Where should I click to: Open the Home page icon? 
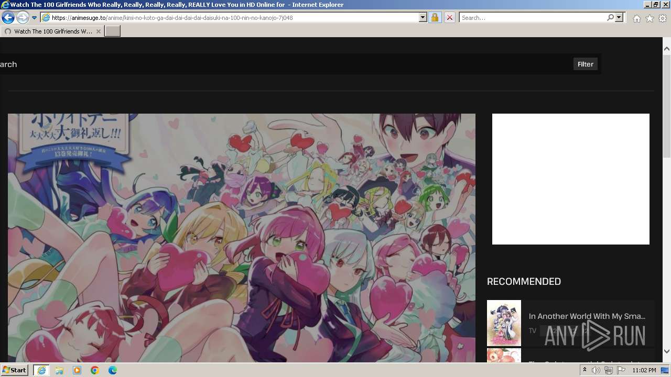point(636,18)
